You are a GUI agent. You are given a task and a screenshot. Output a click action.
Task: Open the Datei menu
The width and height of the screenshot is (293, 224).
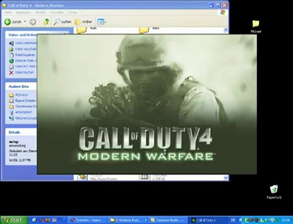coord(8,12)
